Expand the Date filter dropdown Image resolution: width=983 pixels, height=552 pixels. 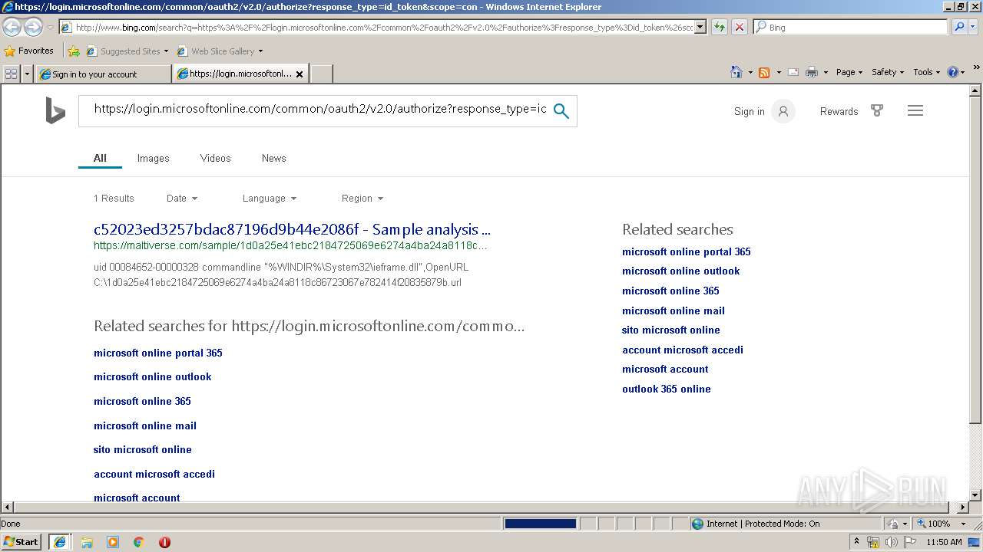click(x=182, y=198)
